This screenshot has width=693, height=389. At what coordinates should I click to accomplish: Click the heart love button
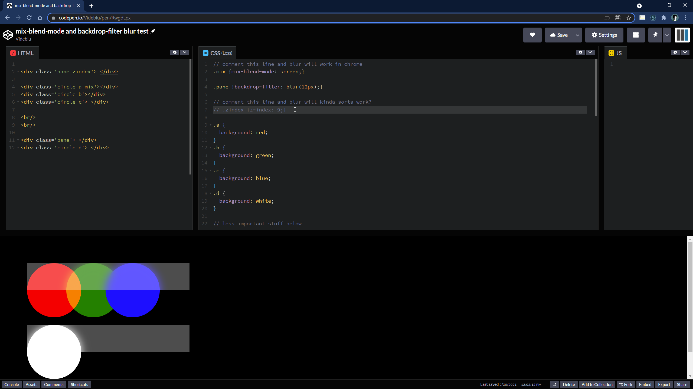point(532,35)
